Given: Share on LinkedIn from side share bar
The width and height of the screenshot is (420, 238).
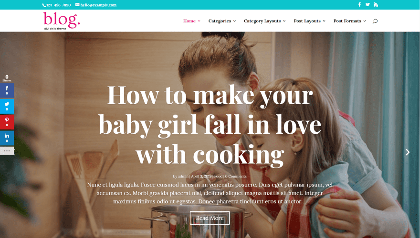Looking at the screenshot, I should tap(7, 138).
